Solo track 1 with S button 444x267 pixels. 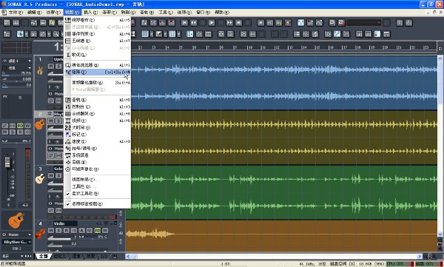pyautogui.click(x=58, y=66)
